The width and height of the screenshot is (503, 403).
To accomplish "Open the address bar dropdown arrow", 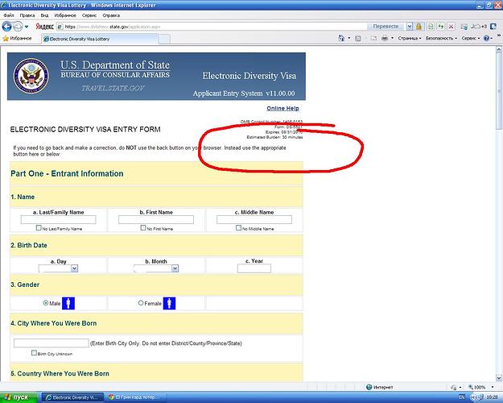I will coord(410,27).
